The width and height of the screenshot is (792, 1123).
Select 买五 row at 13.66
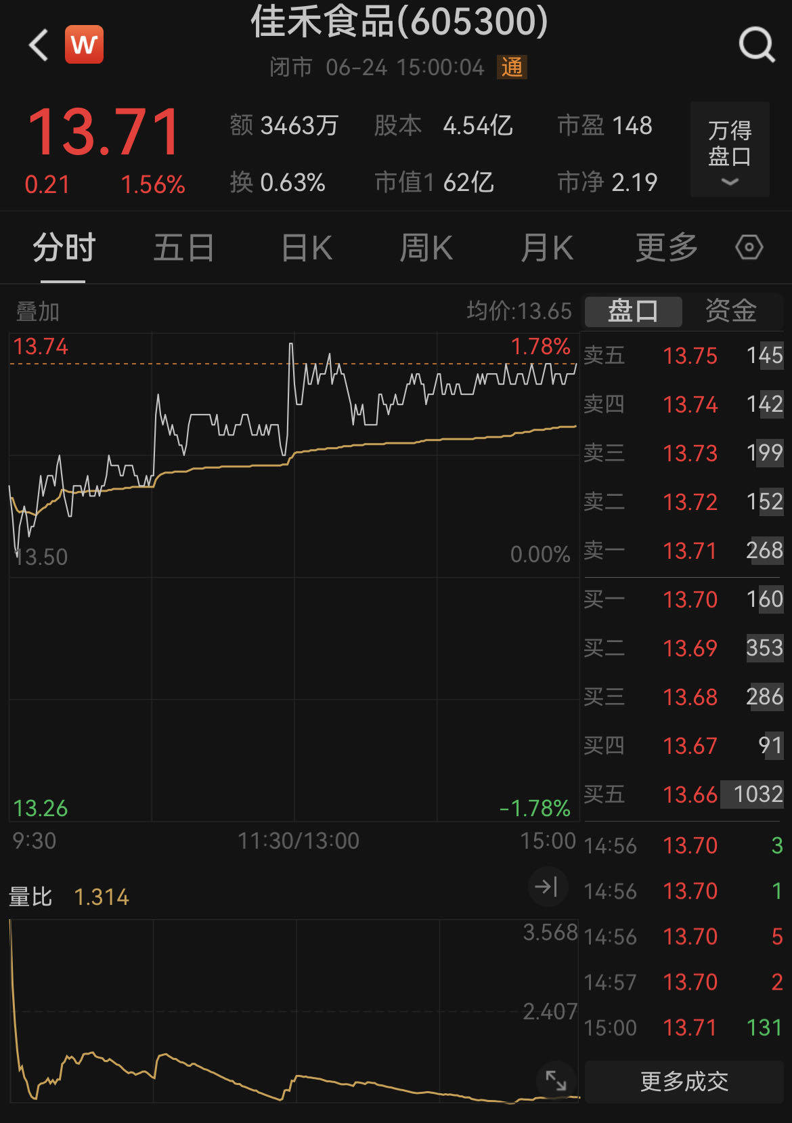(x=684, y=794)
